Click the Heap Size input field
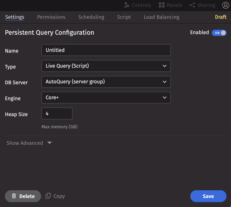 (x=57, y=113)
